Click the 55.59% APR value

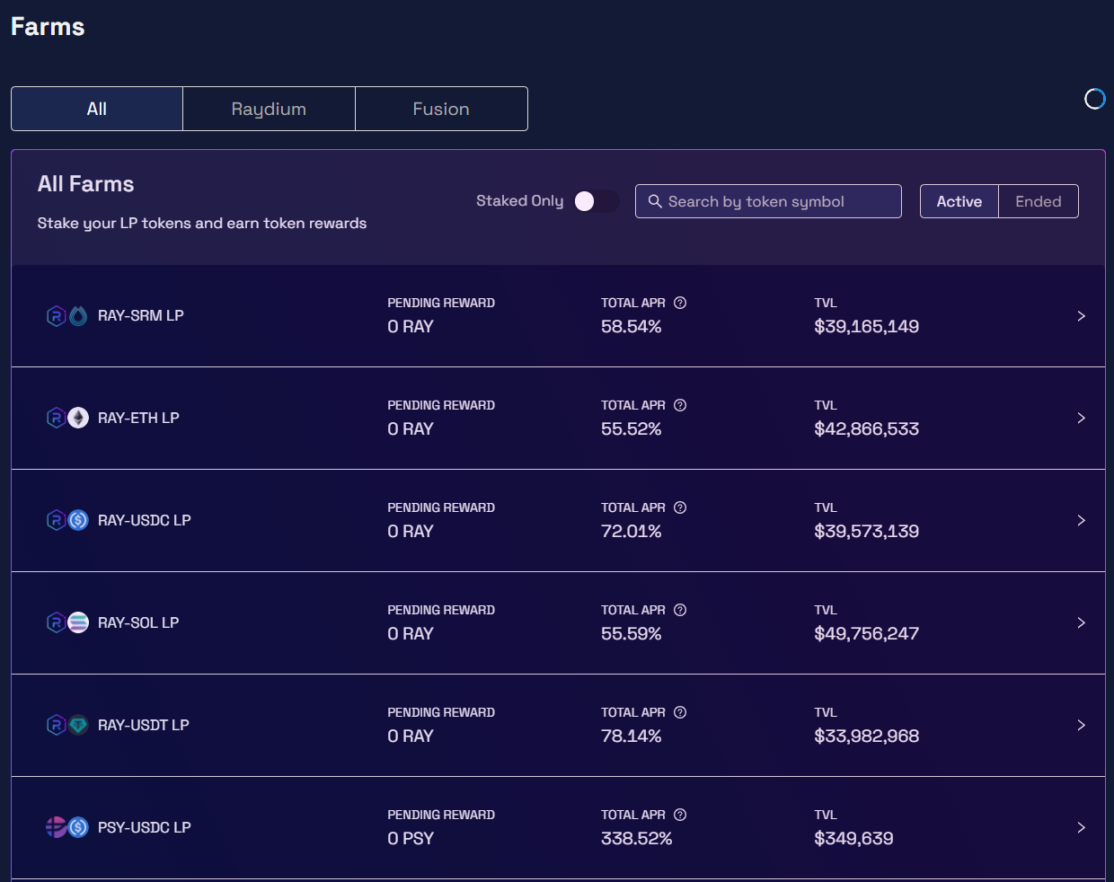(x=632, y=634)
